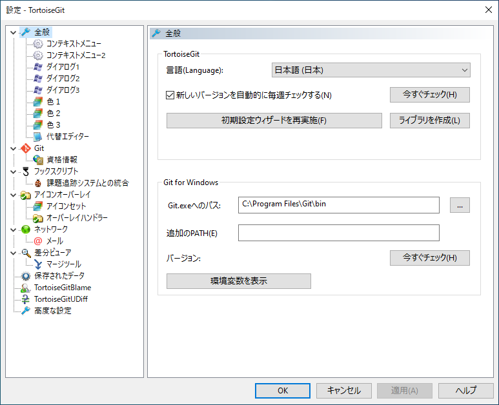
Task: Collapse the ネットワーク tree node
Action: point(13,230)
